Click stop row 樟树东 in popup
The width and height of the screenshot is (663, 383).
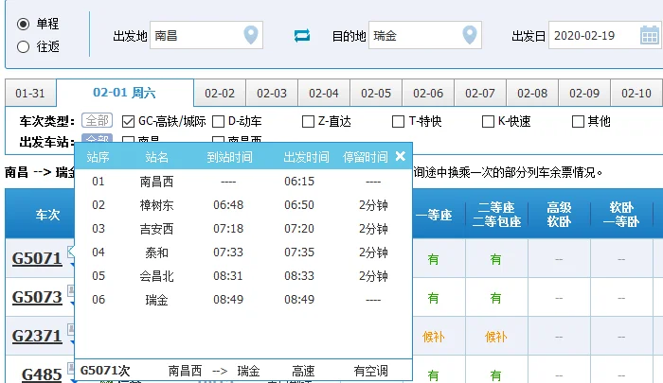click(243, 205)
